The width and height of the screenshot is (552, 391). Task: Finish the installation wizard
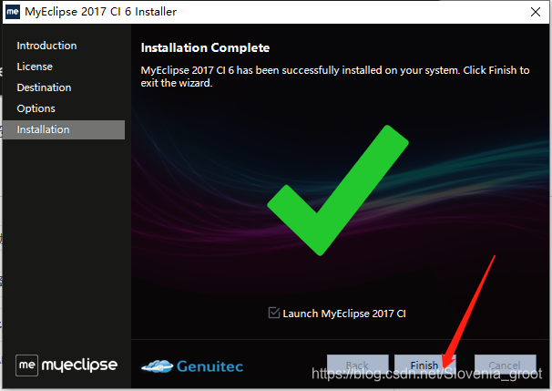click(424, 365)
